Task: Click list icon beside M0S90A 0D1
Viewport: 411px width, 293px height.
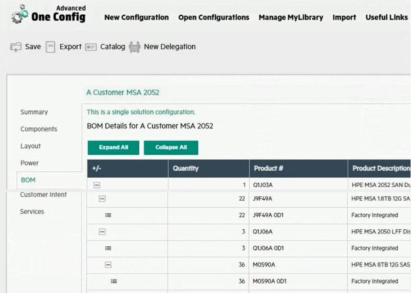Action: point(114,281)
